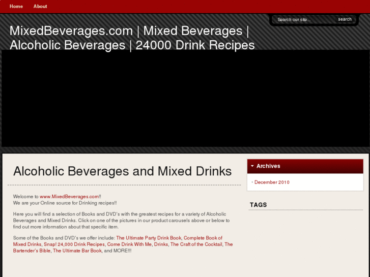The image size is (370, 277).
Task: Click the search button
Action: [x=345, y=19]
